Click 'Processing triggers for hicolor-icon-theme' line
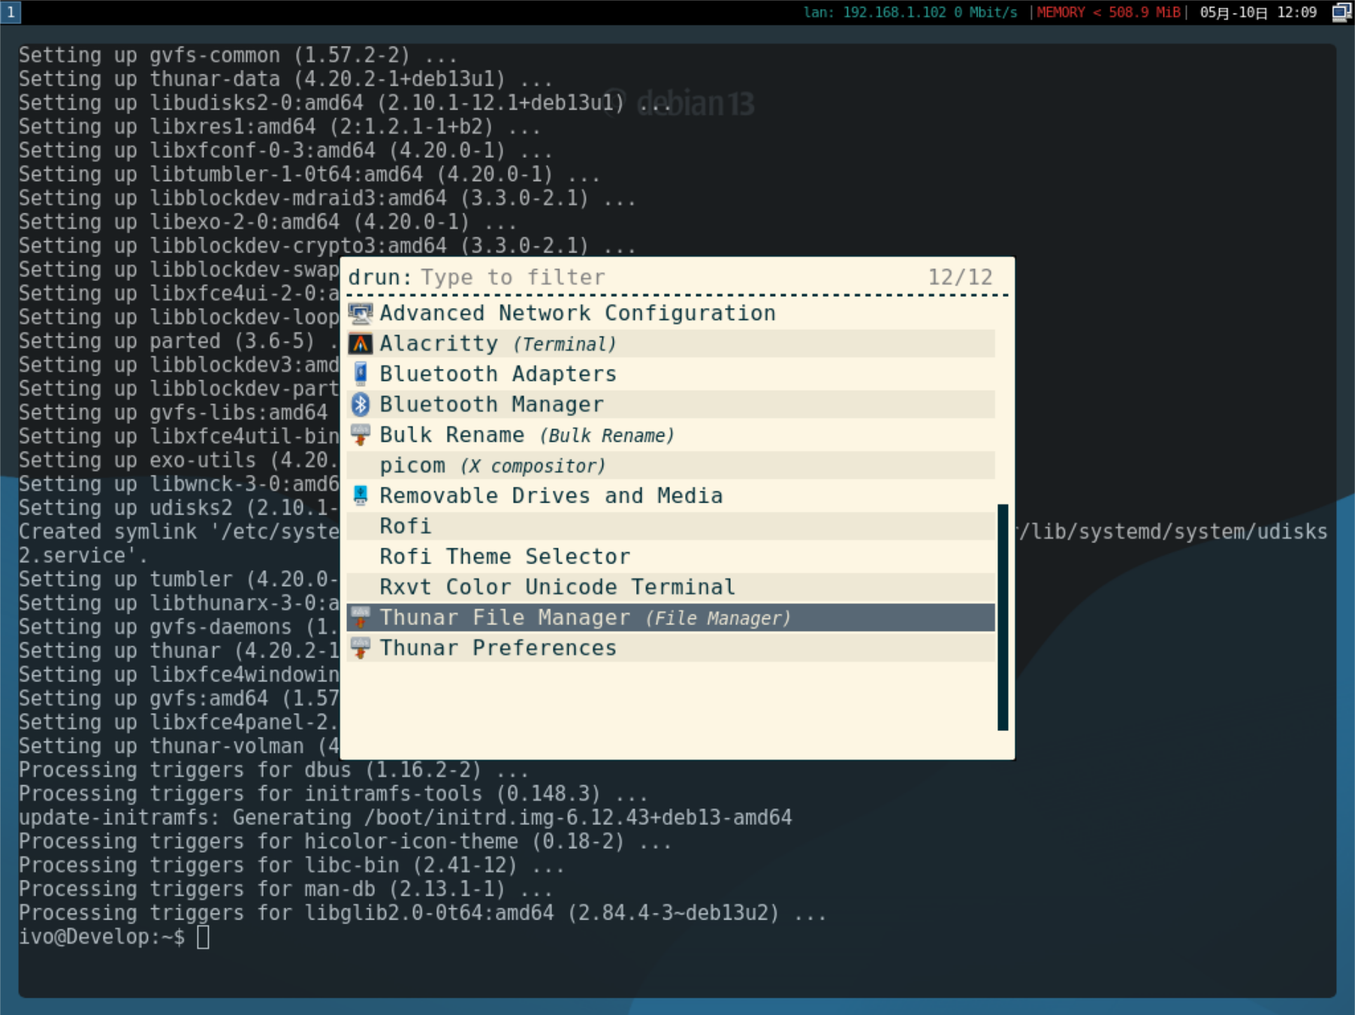 coord(345,841)
